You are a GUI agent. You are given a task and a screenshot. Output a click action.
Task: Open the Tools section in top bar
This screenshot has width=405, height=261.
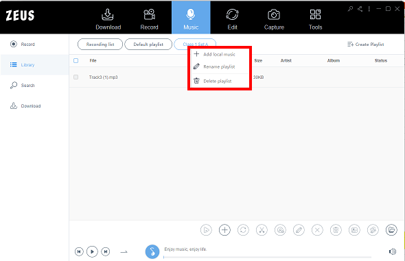[x=315, y=19]
